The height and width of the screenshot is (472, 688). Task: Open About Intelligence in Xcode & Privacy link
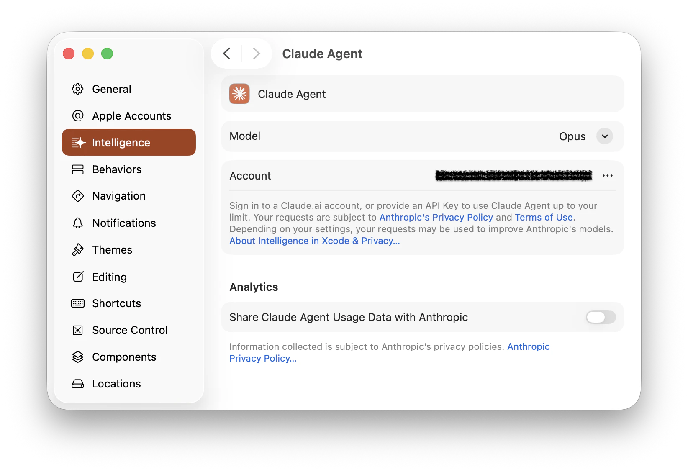(315, 241)
